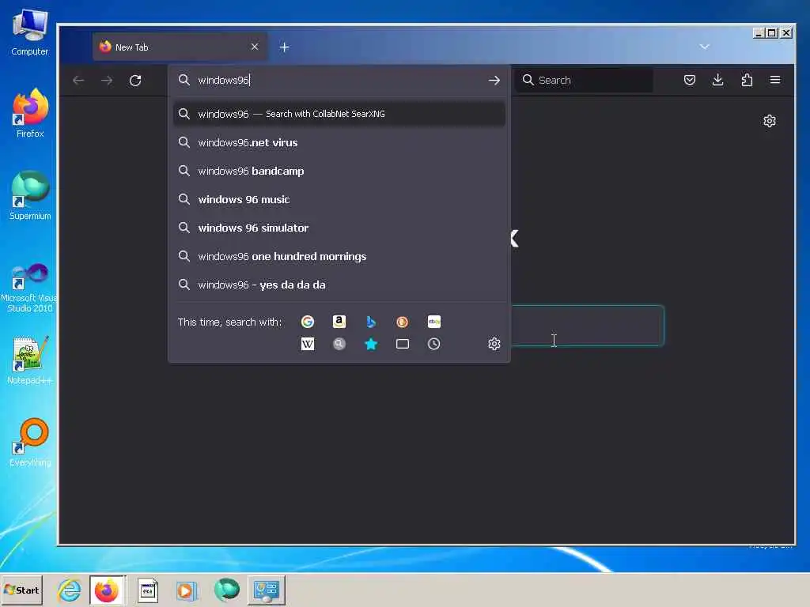The width and height of the screenshot is (810, 607).
Task: Click the new tab page search field
Action: point(588,326)
